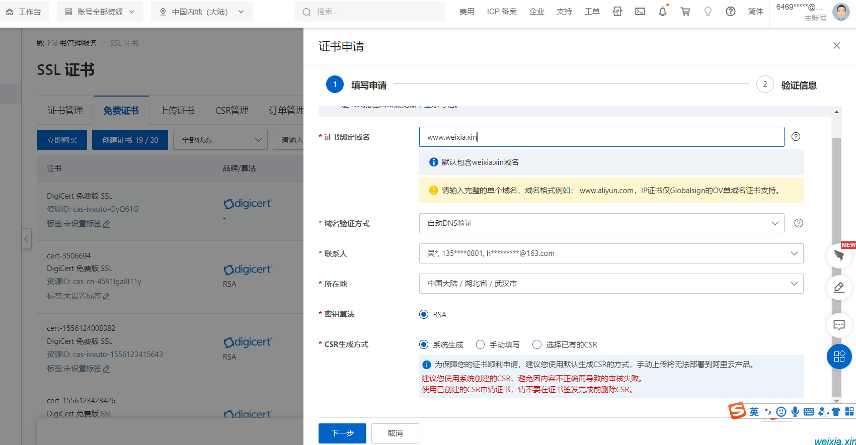Edit tag for cert-3506694 certificate
Viewport: 856px width, 445px height.
[106, 296]
